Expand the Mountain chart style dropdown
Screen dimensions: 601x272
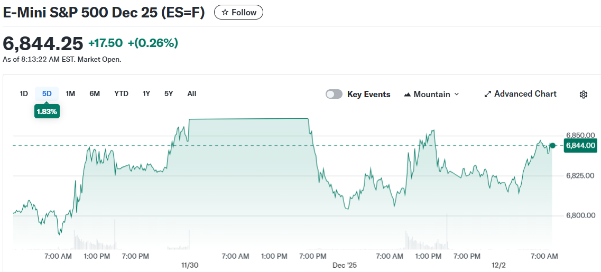coord(457,94)
